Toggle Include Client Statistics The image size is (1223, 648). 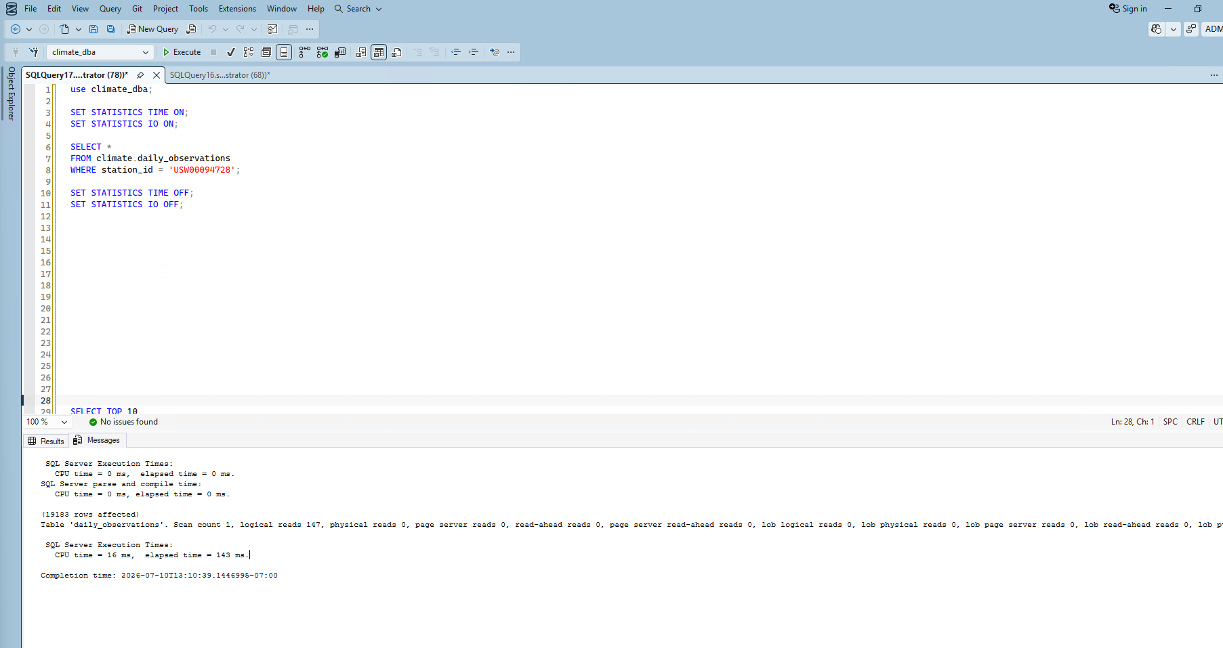coord(340,52)
